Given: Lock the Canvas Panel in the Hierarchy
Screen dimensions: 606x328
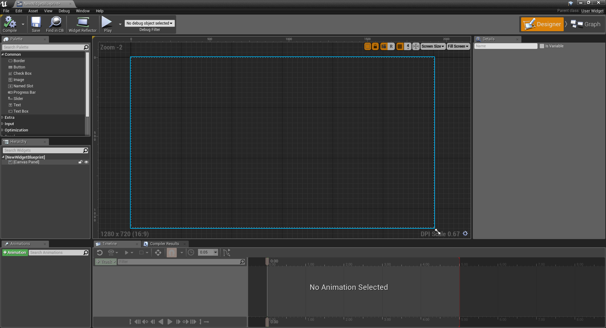Looking at the screenshot, I should click(x=80, y=162).
